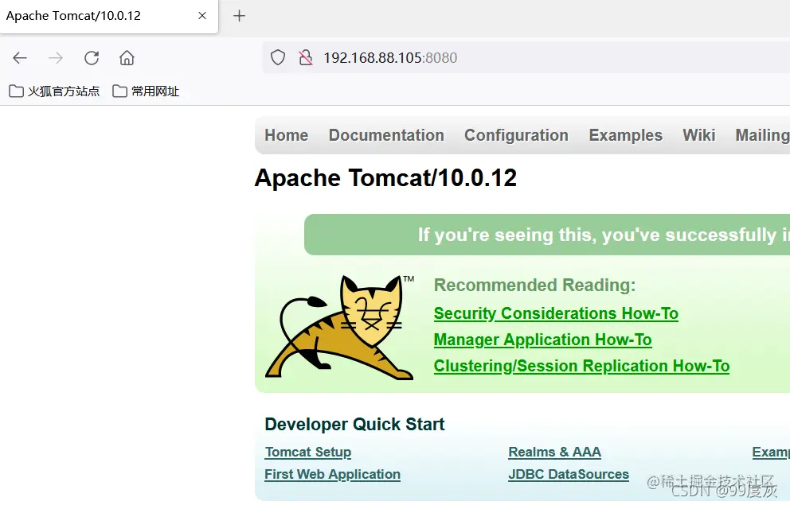Open Manager Application How-To link
Screen dimensions: 790x505
click(x=542, y=340)
